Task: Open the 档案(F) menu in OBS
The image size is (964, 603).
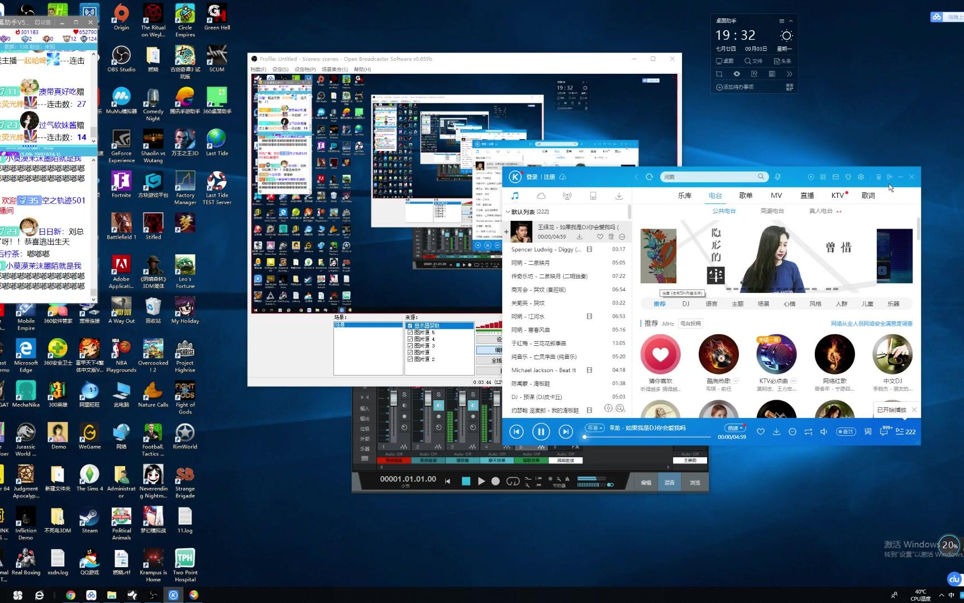Action: tap(257, 69)
